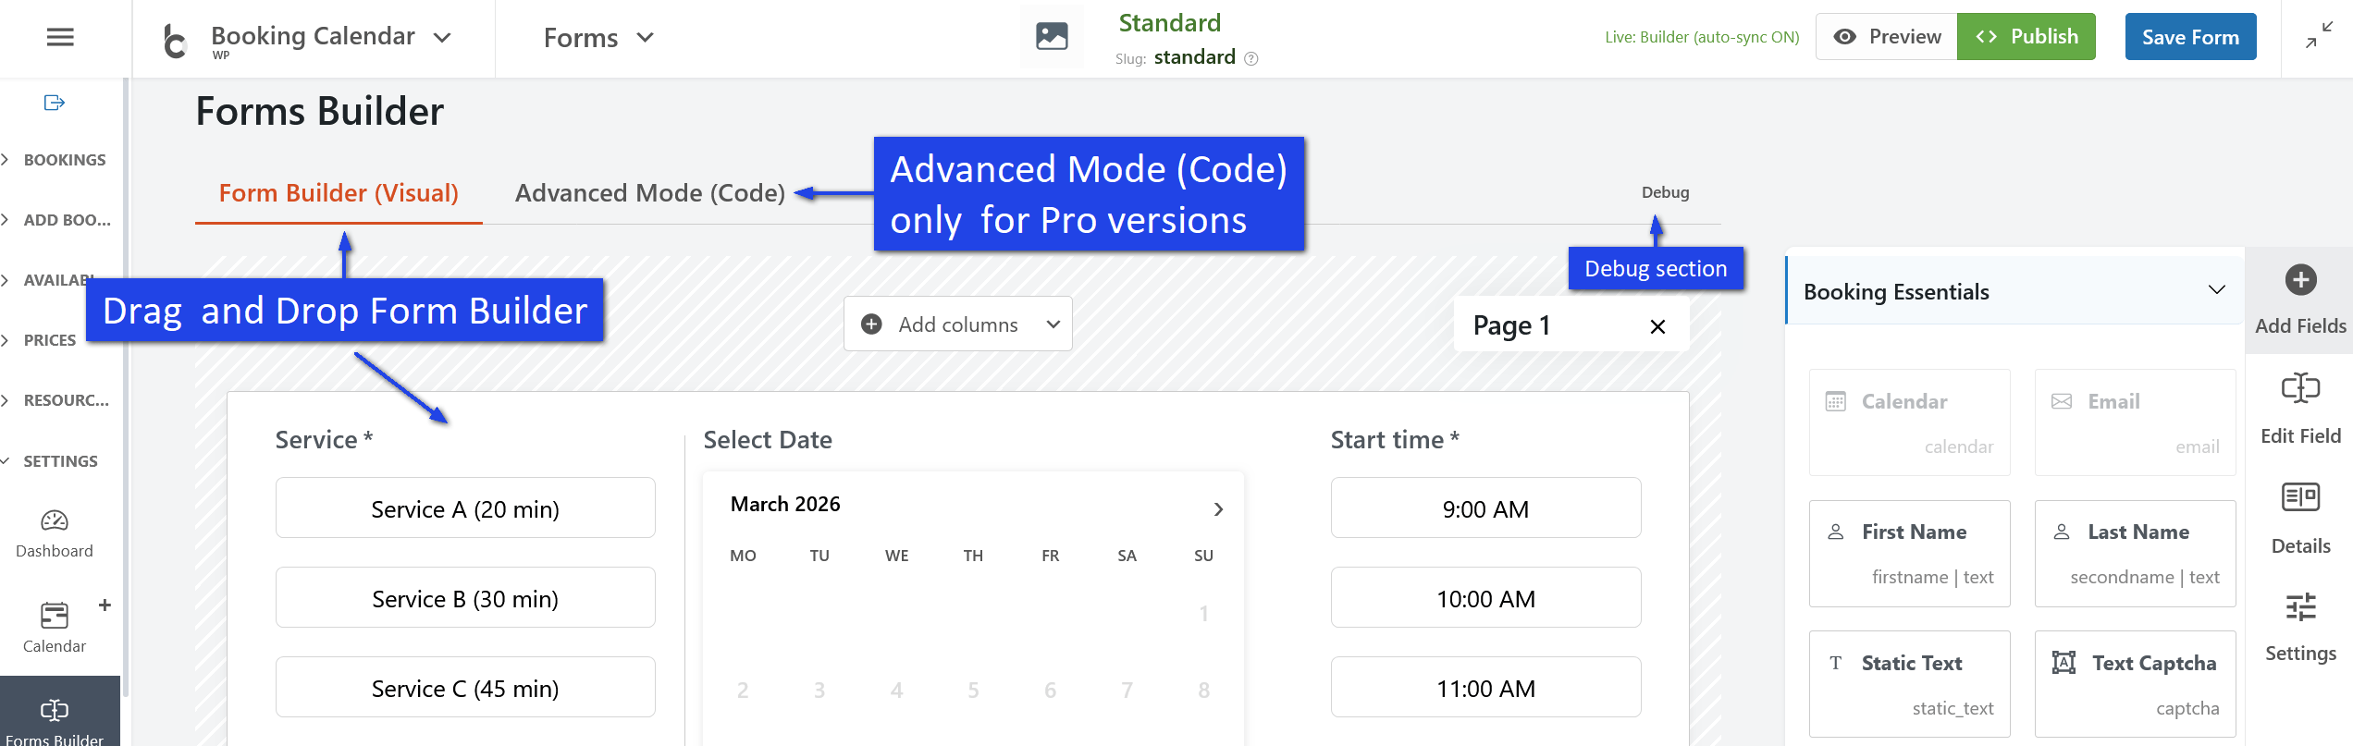
Task: Open the Add columns dropdown
Action: click(957, 324)
